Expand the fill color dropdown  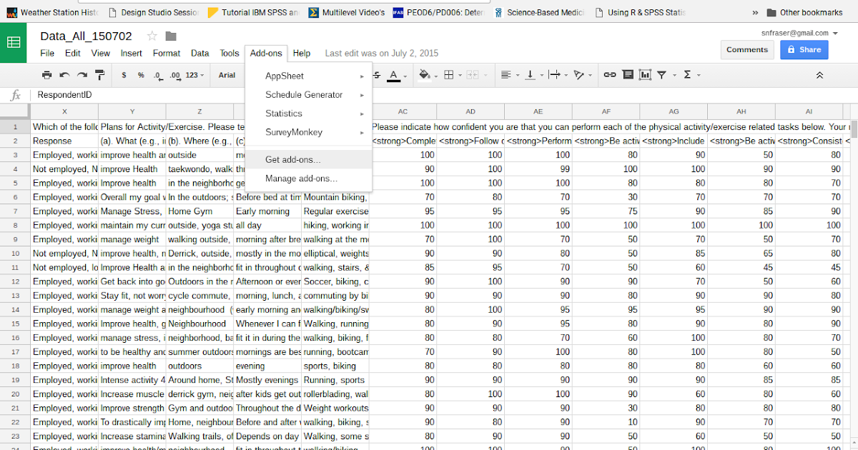(435, 74)
